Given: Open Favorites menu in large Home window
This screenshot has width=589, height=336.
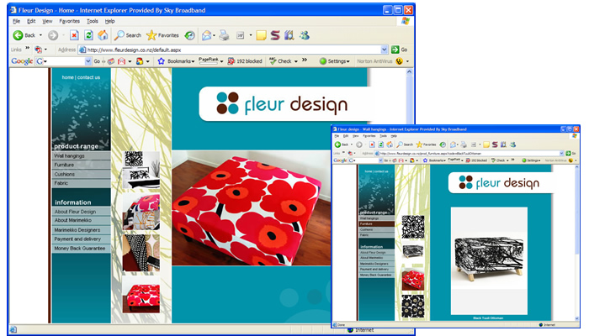Looking at the screenshot, I should [70, 21].
